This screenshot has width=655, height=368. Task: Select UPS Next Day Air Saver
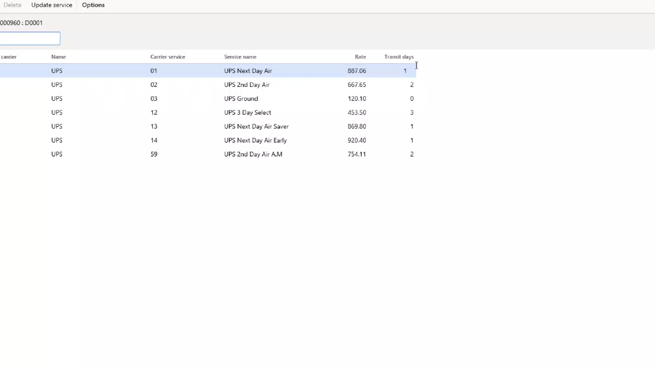[256, 126]
